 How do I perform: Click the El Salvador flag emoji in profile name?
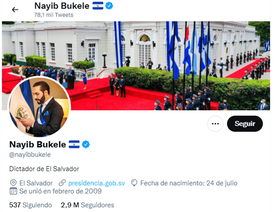click(74, 144)
